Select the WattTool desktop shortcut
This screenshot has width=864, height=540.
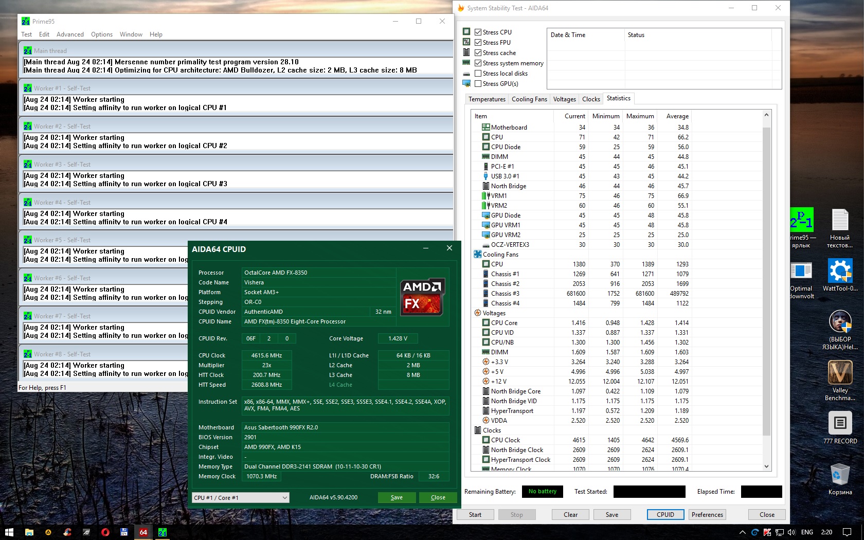click(840, 275)
